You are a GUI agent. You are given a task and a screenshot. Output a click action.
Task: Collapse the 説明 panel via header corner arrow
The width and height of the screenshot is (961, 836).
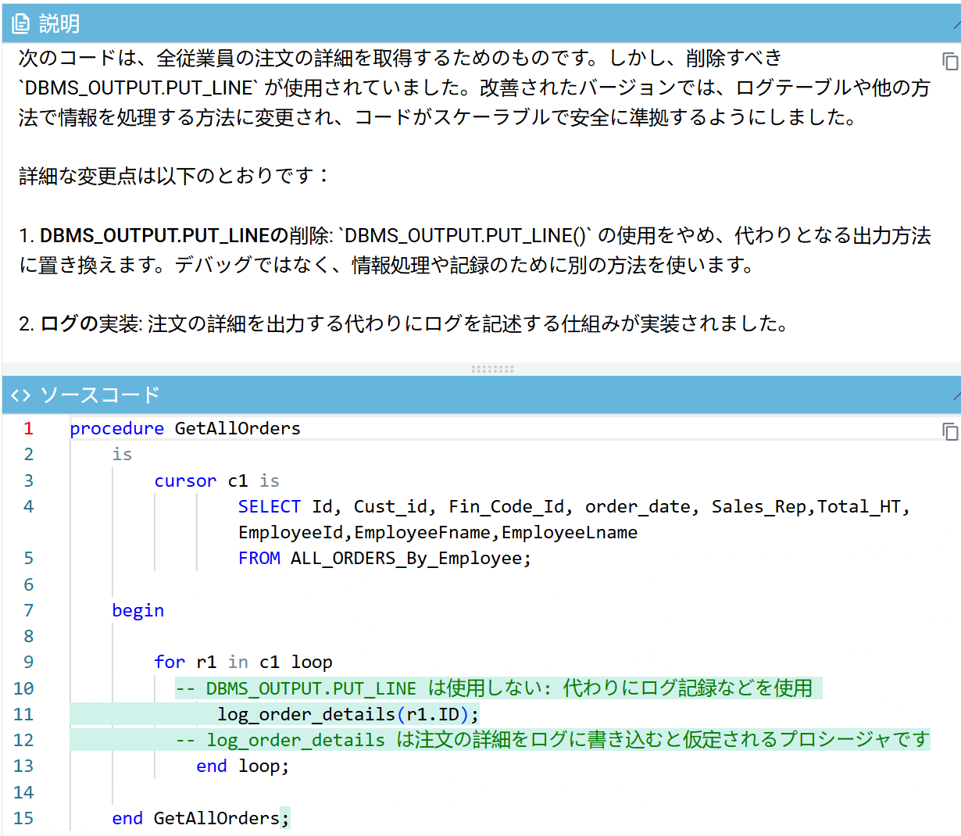click(x=956, y=25)
